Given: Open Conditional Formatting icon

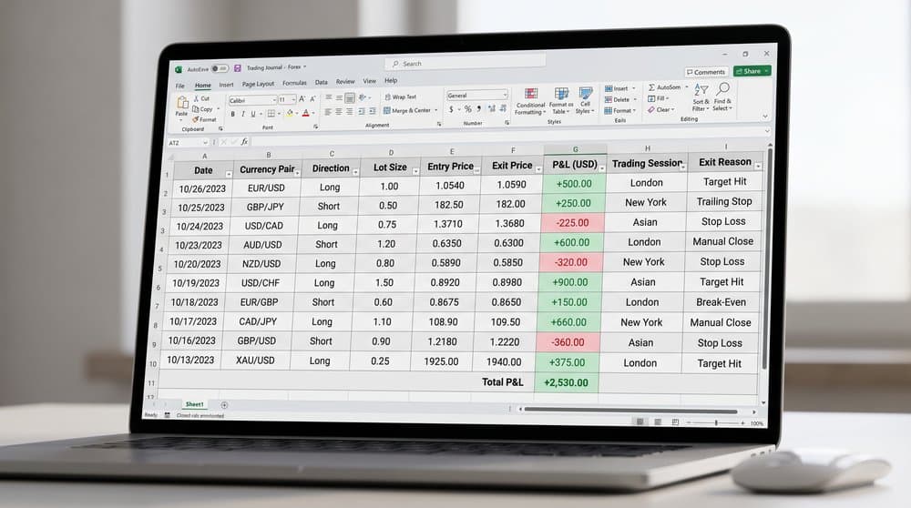Looking at the screenshot, I should coord(531,94).
